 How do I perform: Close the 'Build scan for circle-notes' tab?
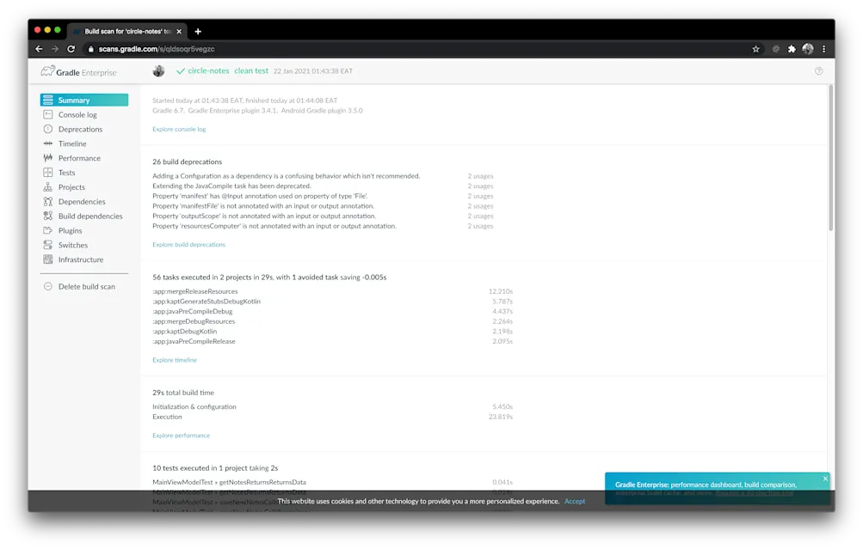179,31
